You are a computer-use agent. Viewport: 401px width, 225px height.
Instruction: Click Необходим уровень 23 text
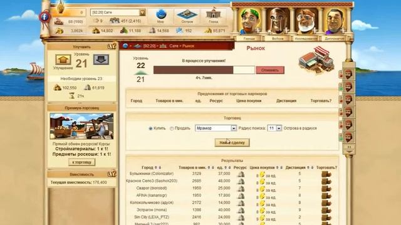coord(81,79)
